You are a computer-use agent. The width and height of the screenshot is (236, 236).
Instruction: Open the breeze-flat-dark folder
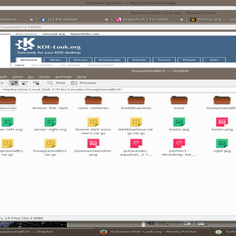coord(50,103)
